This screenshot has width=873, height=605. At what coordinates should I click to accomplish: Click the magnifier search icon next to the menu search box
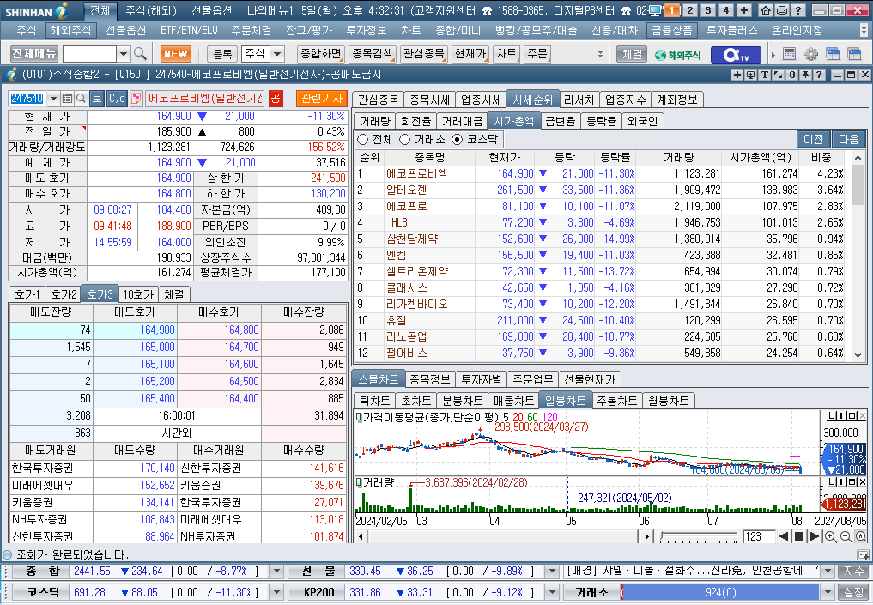[x=140, y=54]
